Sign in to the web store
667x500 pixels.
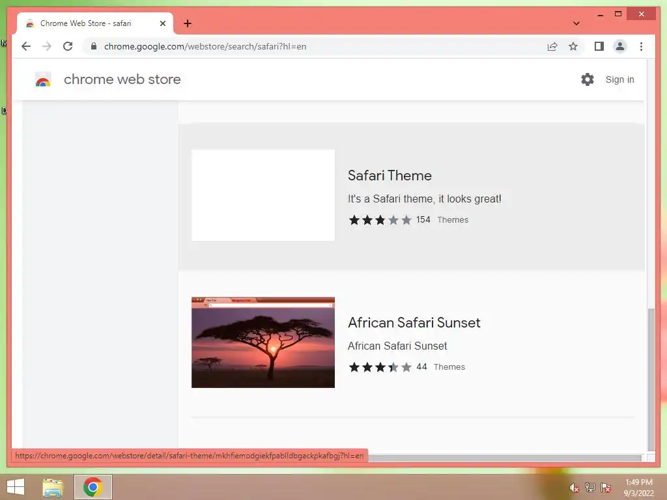(619, 79)
